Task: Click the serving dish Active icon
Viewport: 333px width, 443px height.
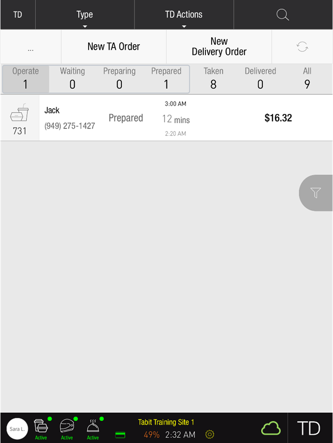Action: (93, 428)
